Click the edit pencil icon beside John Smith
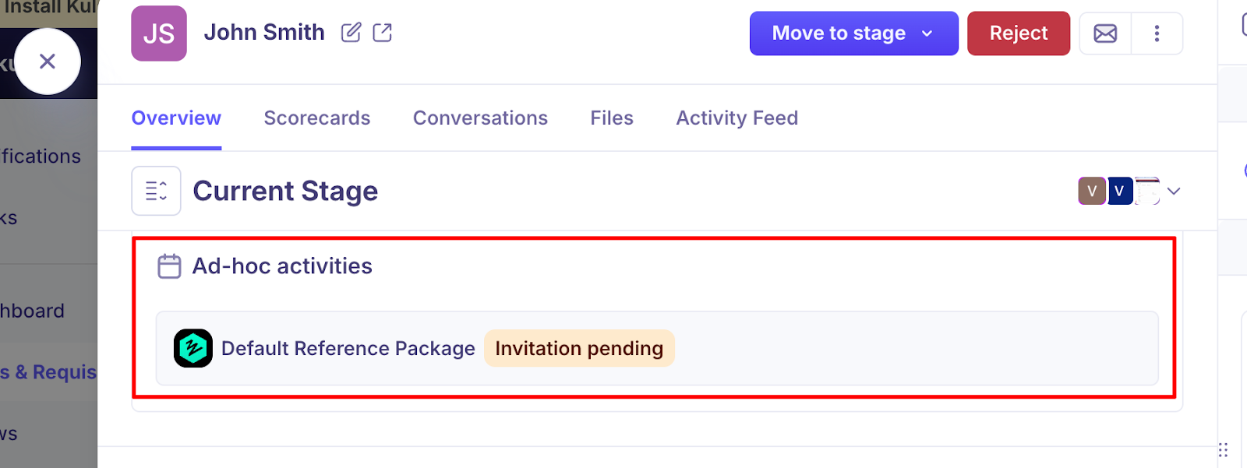Screen dimensions: 1247x468 pyautogui.click(x=351, y=33)
